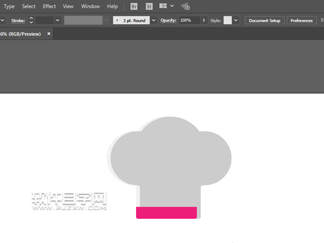
Task: Expand the 3 pt. Round brush dropdown
Action: point(154,21)
